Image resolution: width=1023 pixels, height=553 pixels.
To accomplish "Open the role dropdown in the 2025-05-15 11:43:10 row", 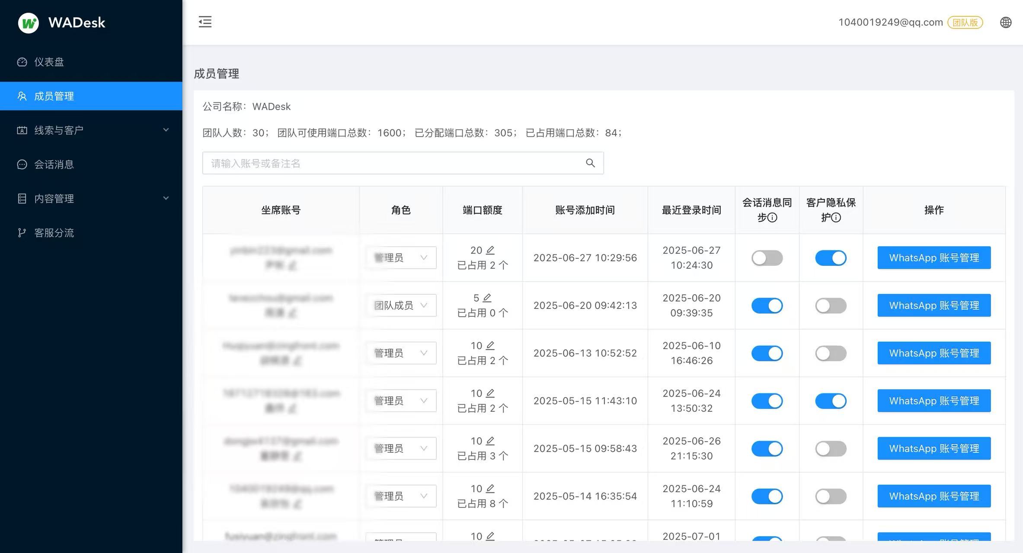I will click(x=401, y=400).
